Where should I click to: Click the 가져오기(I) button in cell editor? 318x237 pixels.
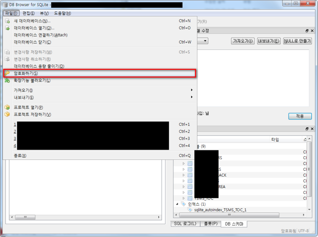pos(243,41)
